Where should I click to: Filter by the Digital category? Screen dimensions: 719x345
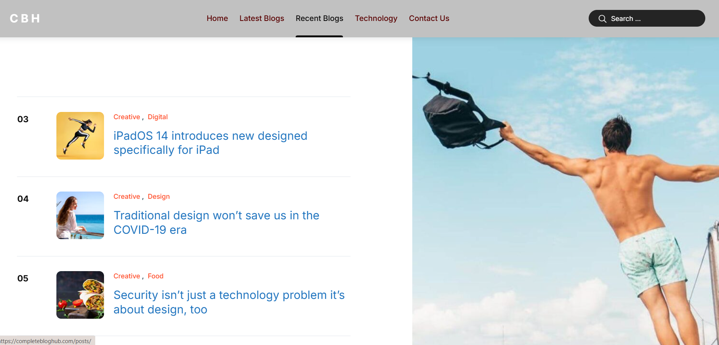[157, 117]
